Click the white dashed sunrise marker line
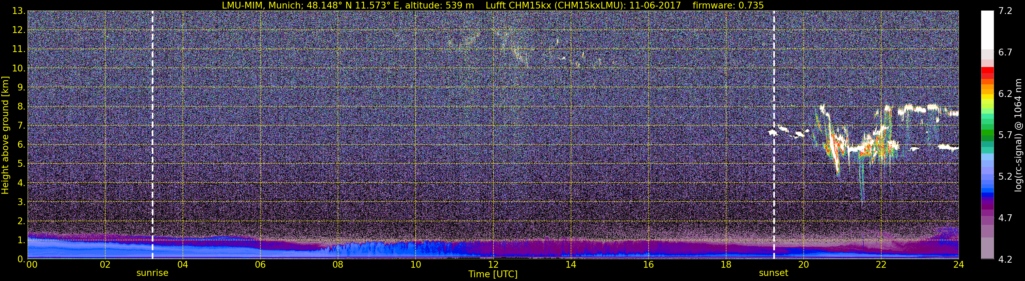This screenshot has width=1025, height=281. coord(152,135)
